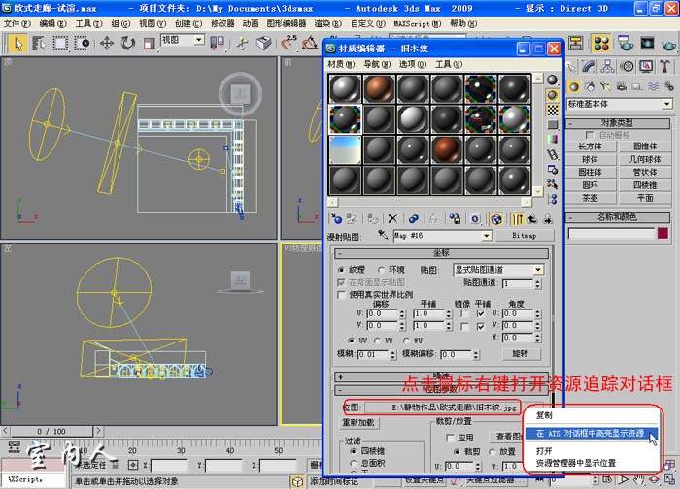Open the Utilities hammer panel tab
This screenshot has height=489, width=680.
(664, 66)
